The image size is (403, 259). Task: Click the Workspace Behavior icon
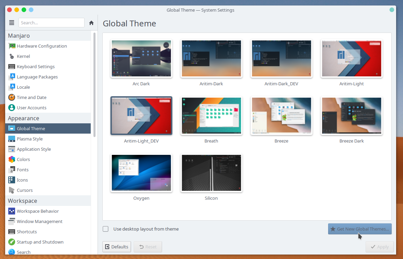click(x=12, y=211)
